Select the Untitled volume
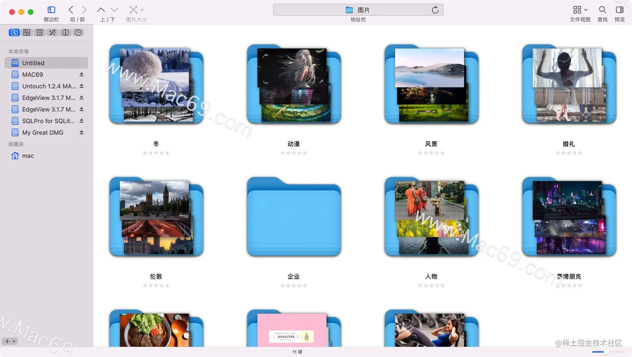 (46, 63)
